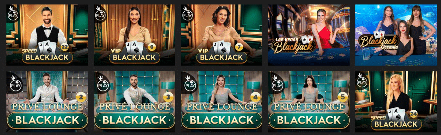Open Privé Lounge Blackjack 4 tile
This screenshot has width=441, height=135.
pos(222,102)
